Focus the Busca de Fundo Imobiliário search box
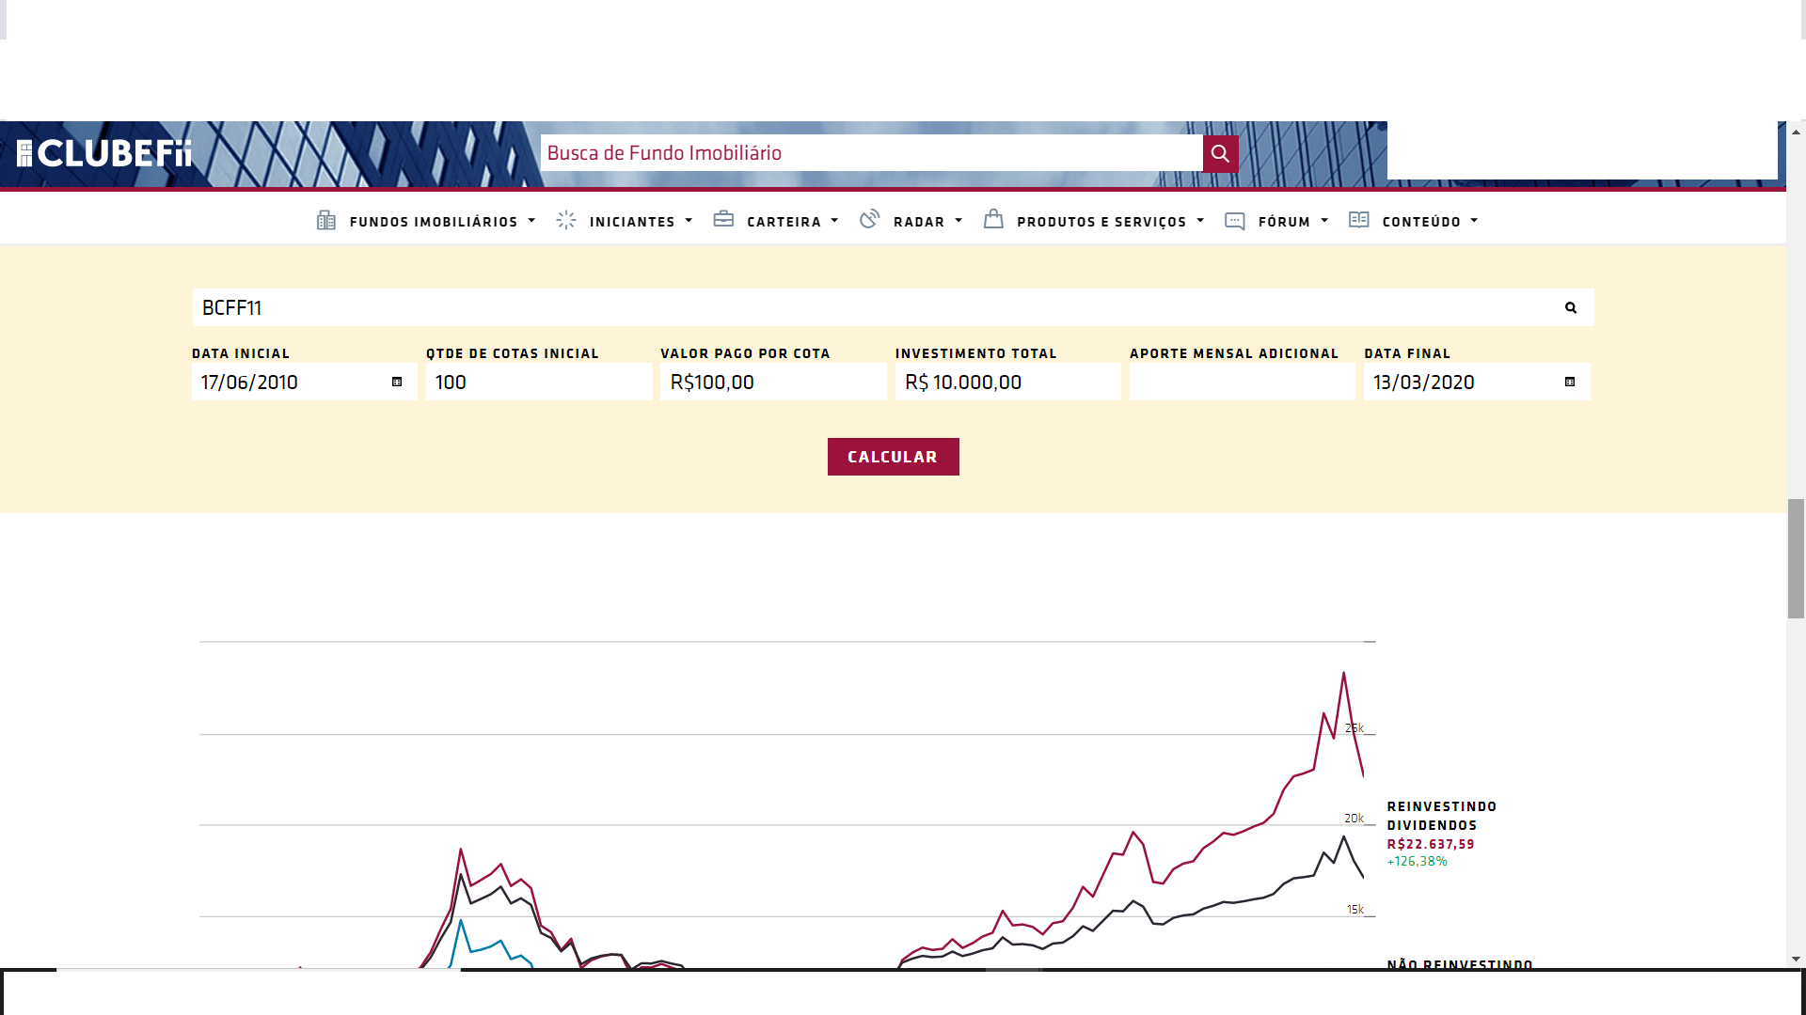1806x1015 pixels. coord(872,153)
